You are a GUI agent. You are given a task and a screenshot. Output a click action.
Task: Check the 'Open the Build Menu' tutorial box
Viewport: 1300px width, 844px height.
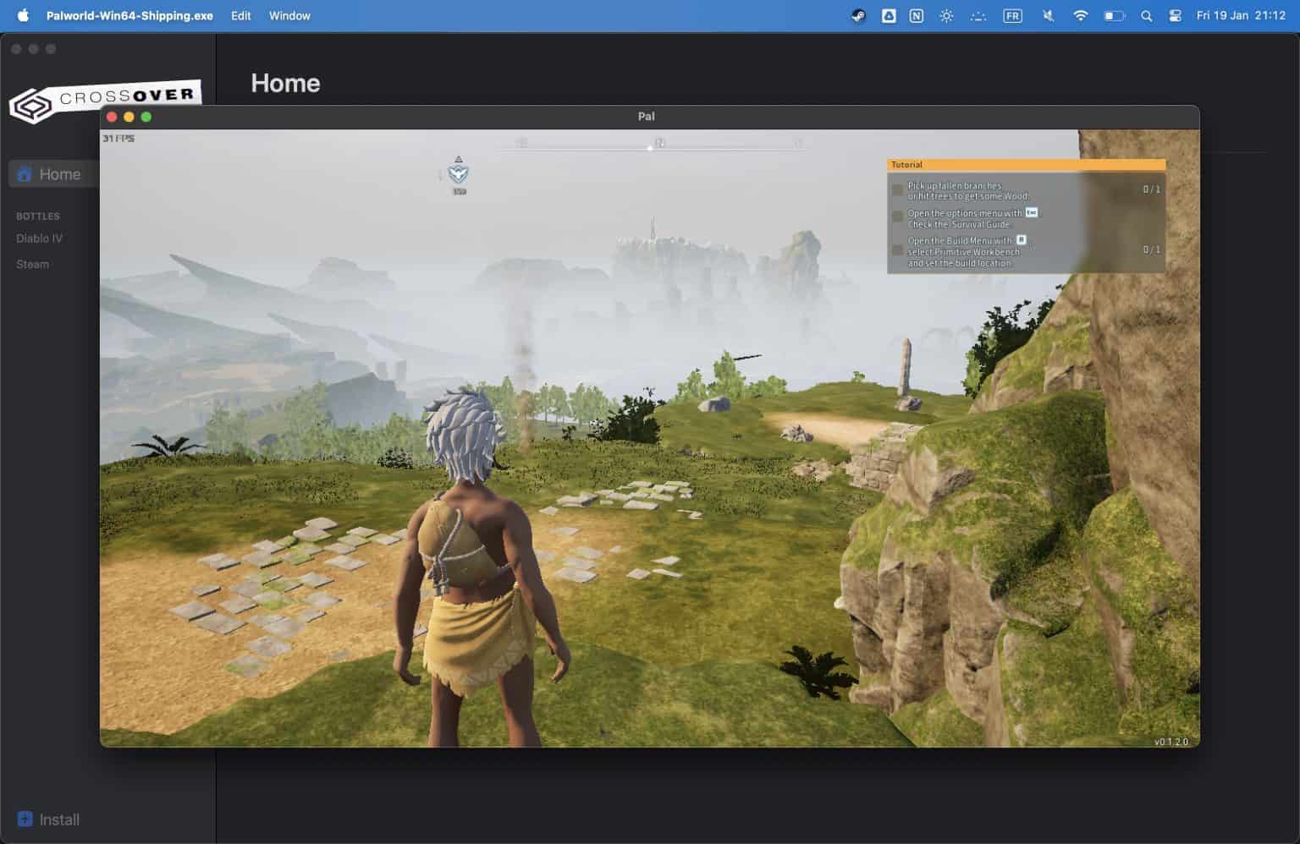tap(898, 250)
